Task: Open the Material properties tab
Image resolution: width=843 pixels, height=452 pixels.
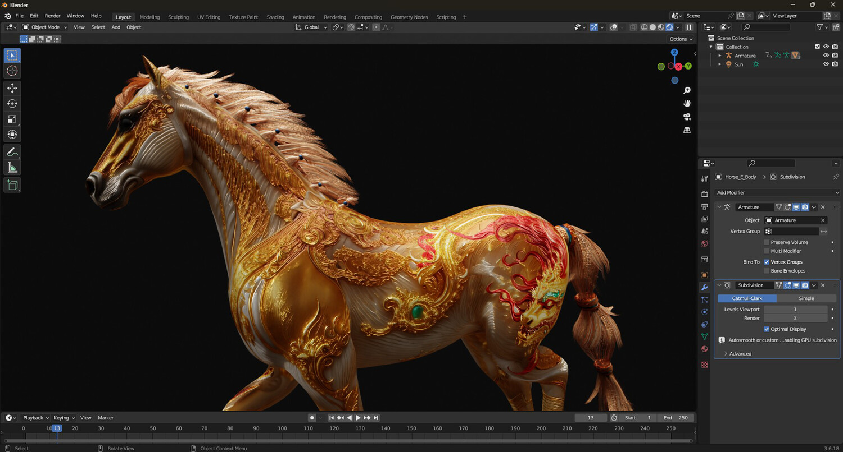Action: click(x=705, y=349)
